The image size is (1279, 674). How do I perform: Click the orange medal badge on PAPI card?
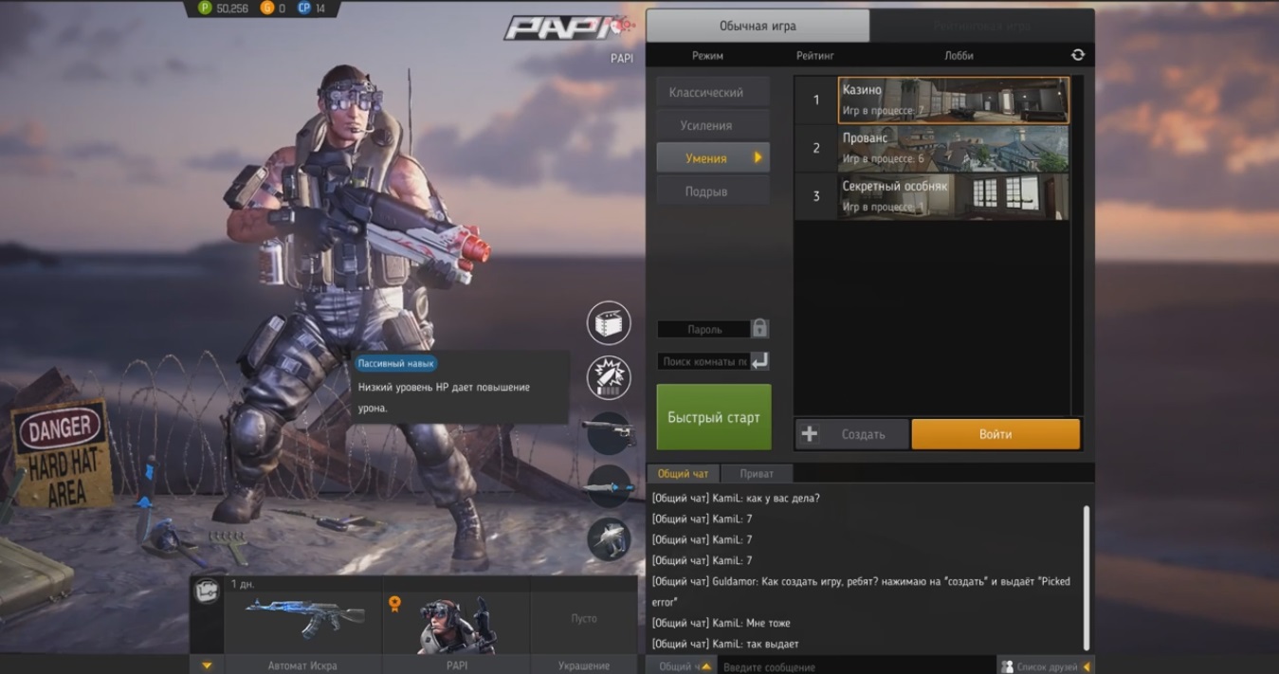point(394,604)
